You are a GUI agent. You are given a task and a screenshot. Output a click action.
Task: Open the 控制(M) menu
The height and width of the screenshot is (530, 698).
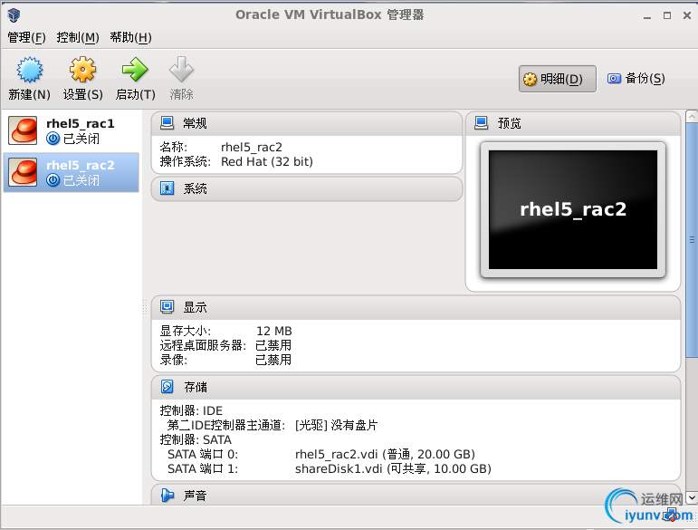coord(78,37)
